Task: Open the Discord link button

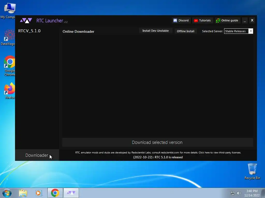Action: (181, 20)
